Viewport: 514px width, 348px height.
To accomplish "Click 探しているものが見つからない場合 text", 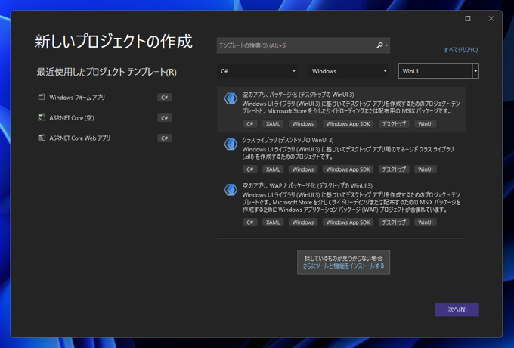I will tap(343, 258).
